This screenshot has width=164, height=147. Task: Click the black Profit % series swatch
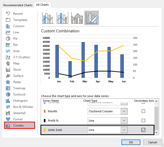pos(45,121)
